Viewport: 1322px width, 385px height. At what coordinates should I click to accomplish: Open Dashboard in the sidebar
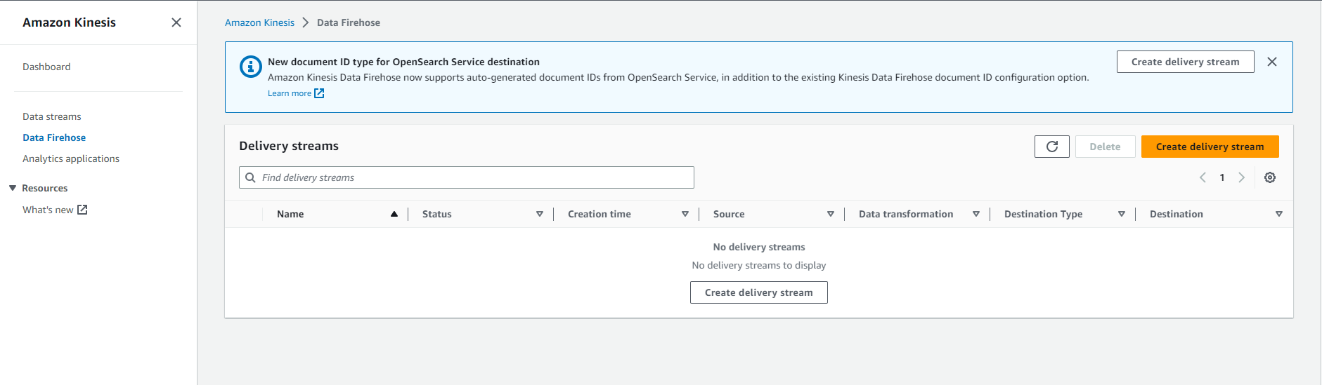[x=46, y=67]
